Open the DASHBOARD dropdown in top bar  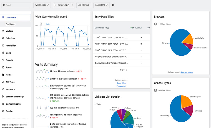[x=101, y=5]
